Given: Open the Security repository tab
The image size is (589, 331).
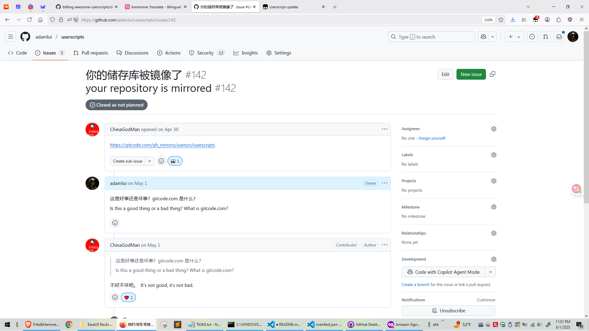Looking at the screenshot, I should [205, 53].
